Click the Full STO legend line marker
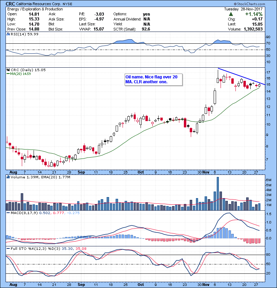This screenshot has height=288, width=277. tap(8, 249)
